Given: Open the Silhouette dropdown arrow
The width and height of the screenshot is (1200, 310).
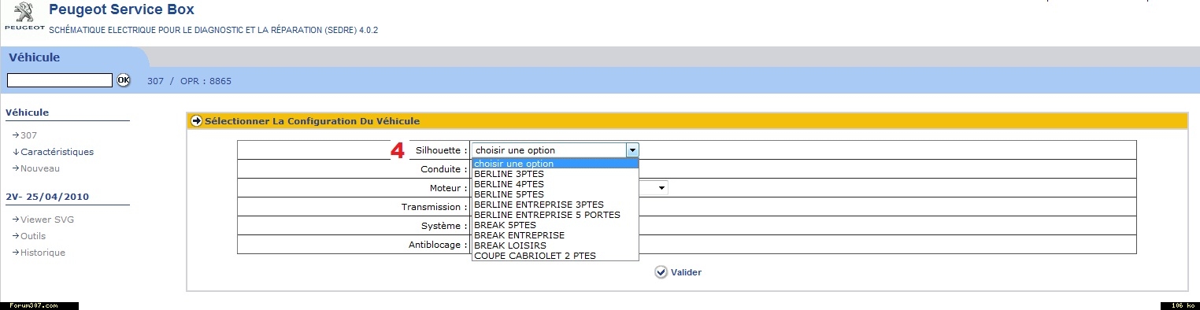Looking at the screenshot, I should tap(631, 150).
